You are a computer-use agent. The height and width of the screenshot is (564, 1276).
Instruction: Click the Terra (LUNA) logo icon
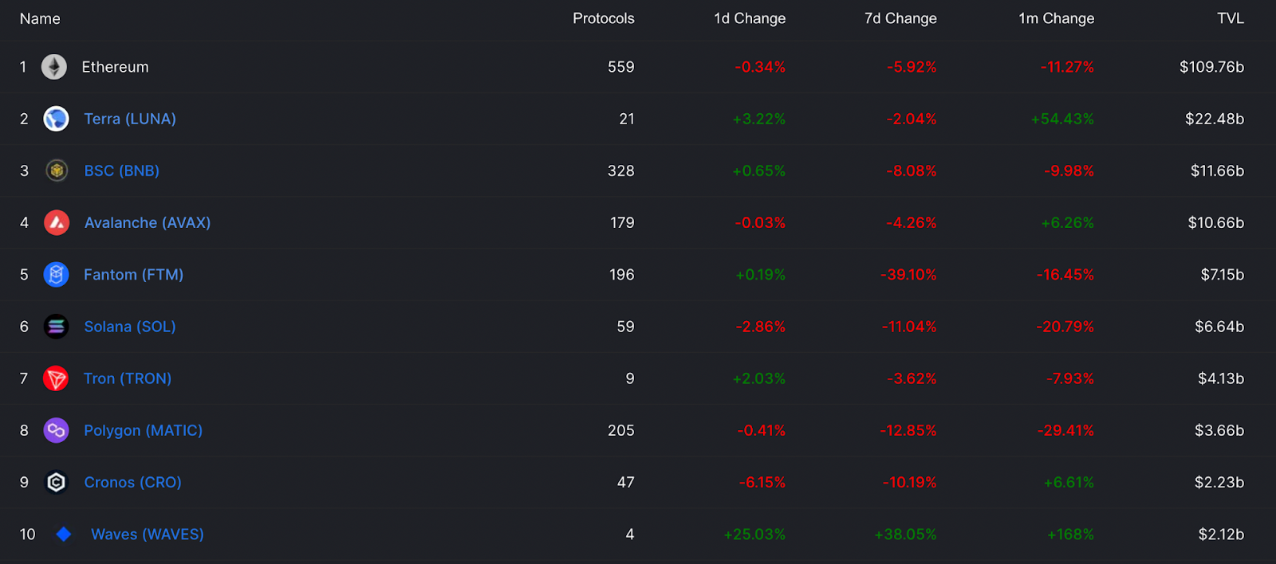coord(56,119)
